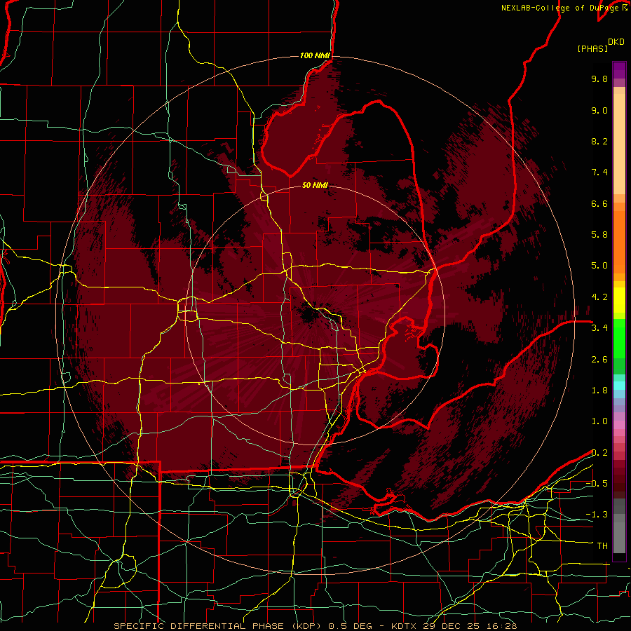Click the yellow segment of the color bar
The height and width of the screenshot is (631, 631).
click(x=619, y=300)
